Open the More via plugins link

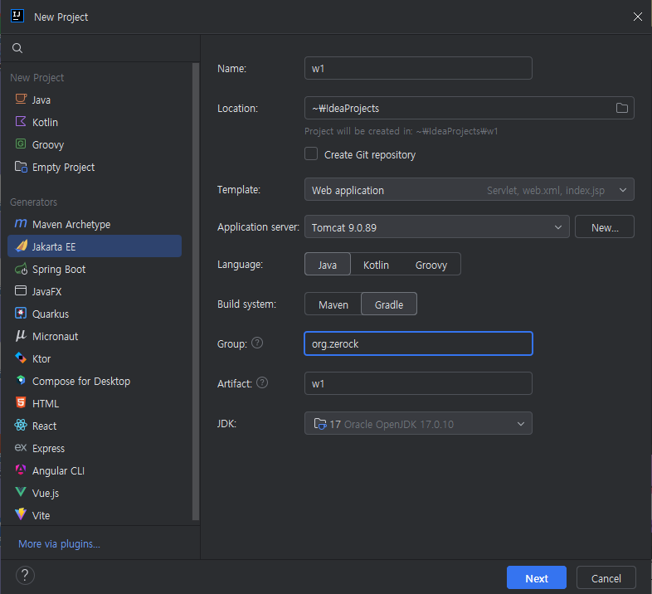pos(59,543)
